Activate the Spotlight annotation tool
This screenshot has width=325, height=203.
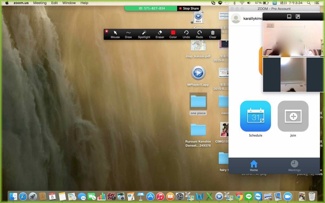(144, 34)
